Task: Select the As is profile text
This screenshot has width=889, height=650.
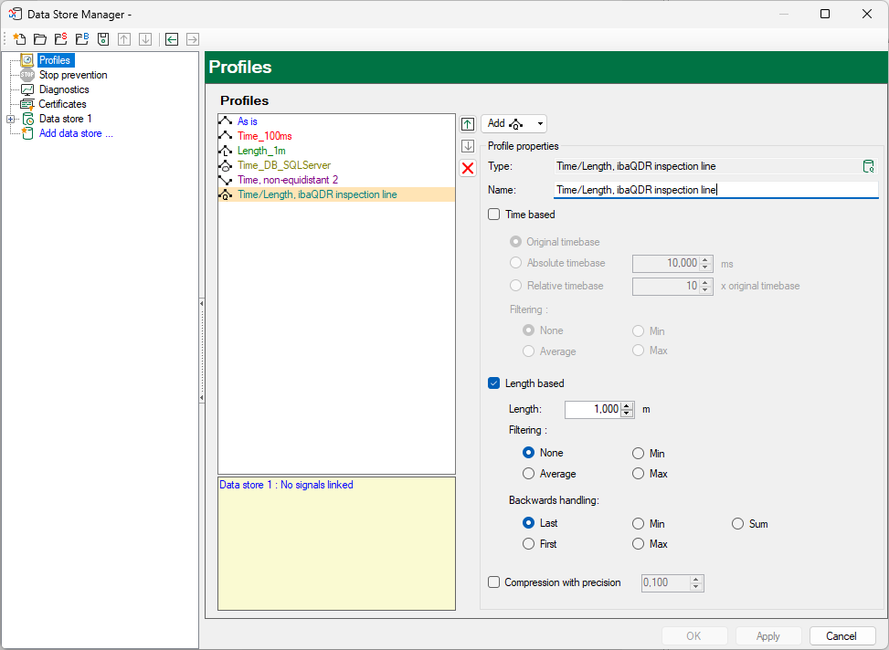Action: point(248,121)
